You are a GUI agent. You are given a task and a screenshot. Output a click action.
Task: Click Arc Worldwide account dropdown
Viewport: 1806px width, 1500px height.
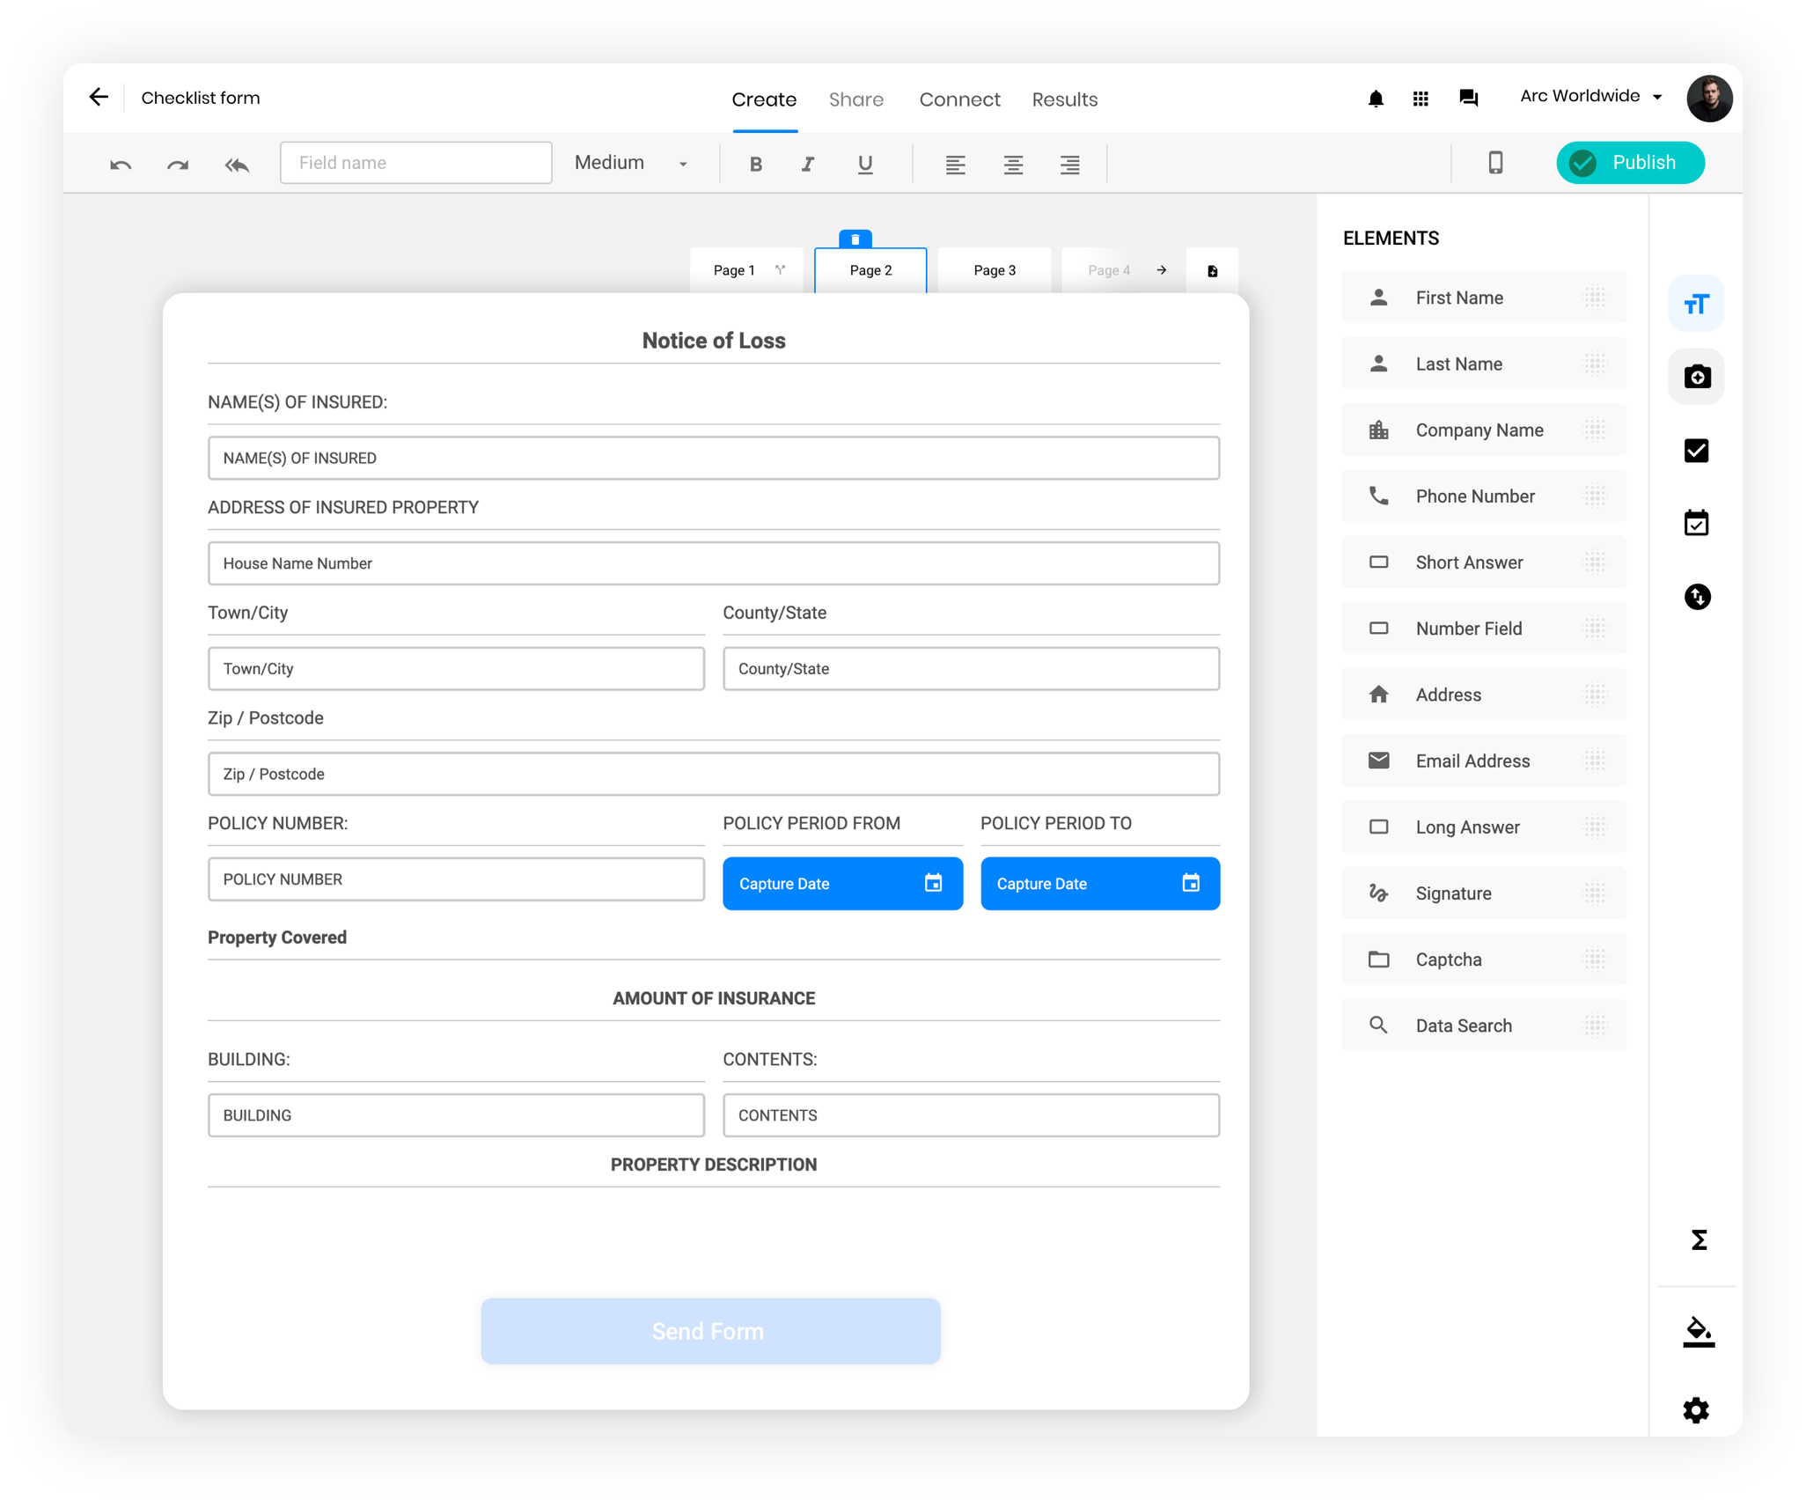click(1593, 98)
